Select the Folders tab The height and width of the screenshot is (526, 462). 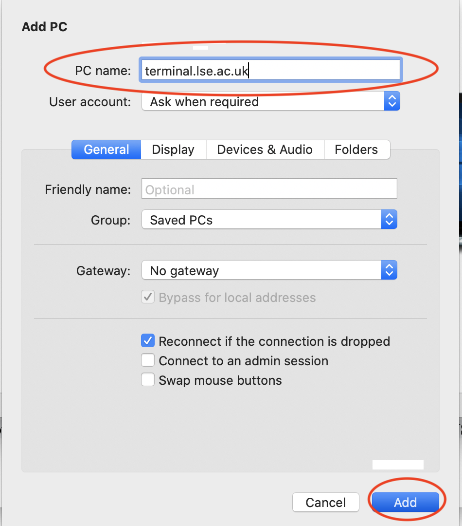(x=356, y=150)
